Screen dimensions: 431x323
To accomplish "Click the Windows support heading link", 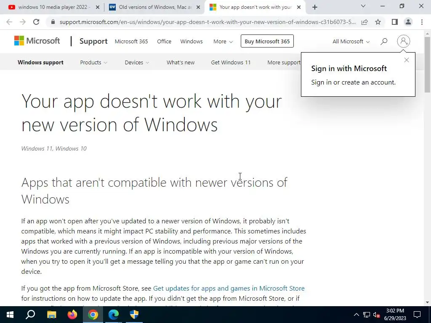I will point(41,62).
